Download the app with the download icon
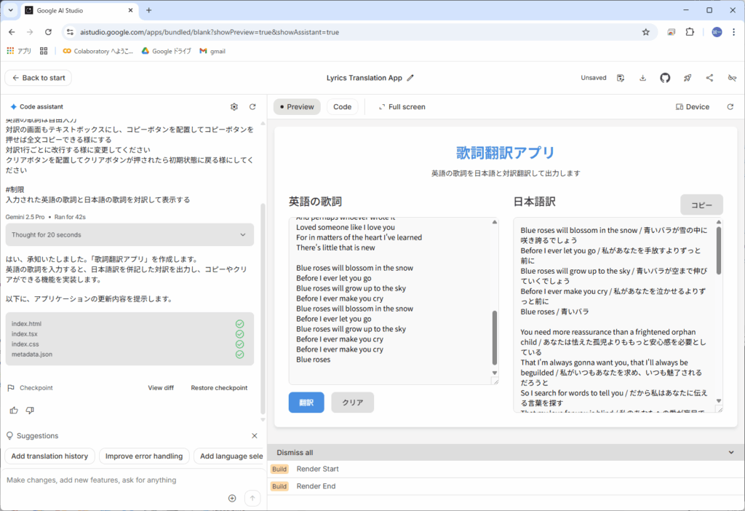 [x=643, y=78]
